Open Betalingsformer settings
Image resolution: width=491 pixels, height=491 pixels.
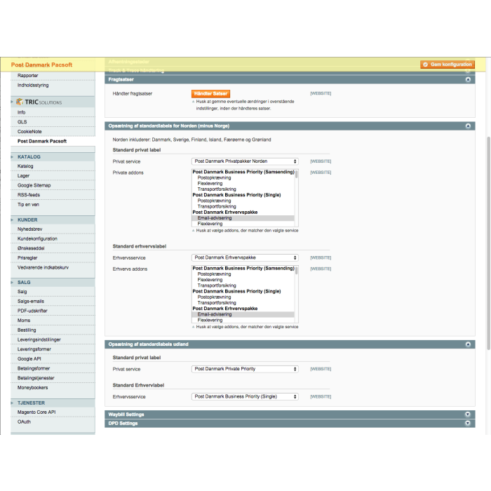34,368
